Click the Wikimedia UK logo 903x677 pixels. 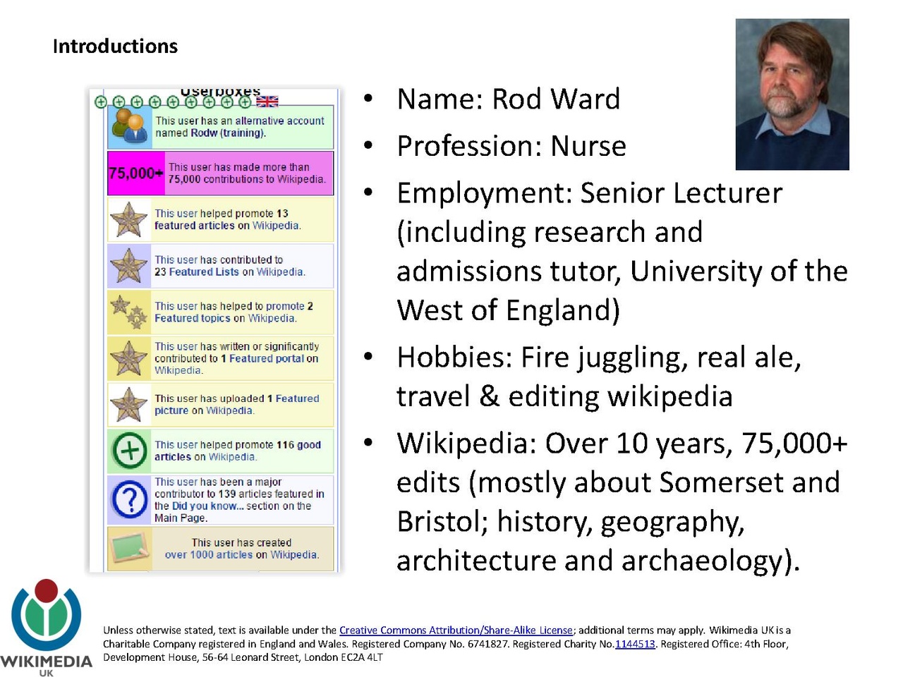47,628
